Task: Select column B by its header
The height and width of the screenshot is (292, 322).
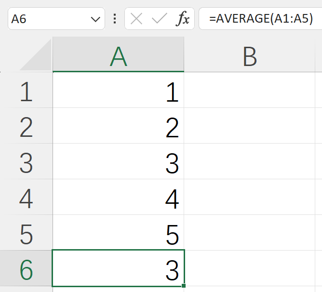Action: coord(249,56)
